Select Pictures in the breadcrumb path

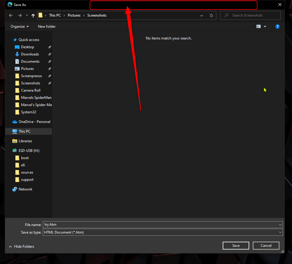point(74,15)
